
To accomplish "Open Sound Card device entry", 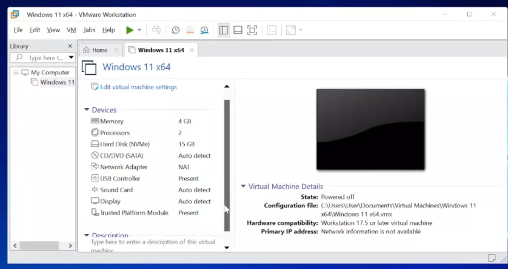I will 116,190.
